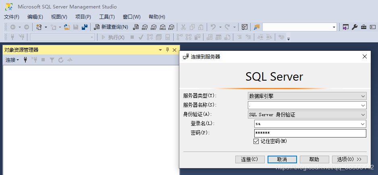Click the Navigate Forward arrow icon

click(27, 27)
